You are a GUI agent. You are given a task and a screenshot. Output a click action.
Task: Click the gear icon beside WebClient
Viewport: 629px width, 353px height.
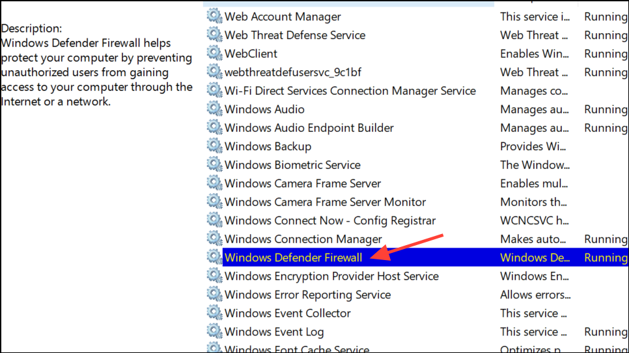(214, 53)
